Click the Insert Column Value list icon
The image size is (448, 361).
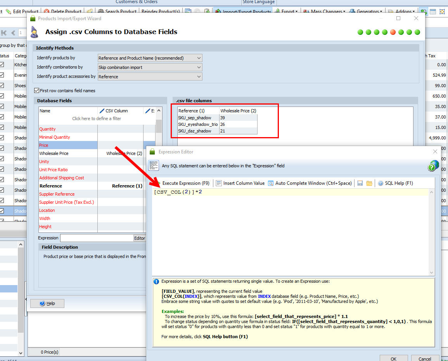219,183
